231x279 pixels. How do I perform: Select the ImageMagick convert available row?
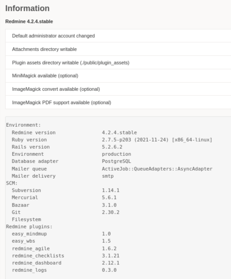[118, 89]
